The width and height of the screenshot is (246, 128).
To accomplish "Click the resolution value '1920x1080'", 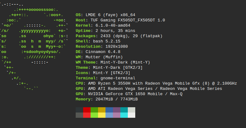I will click(x=117, y=46).
